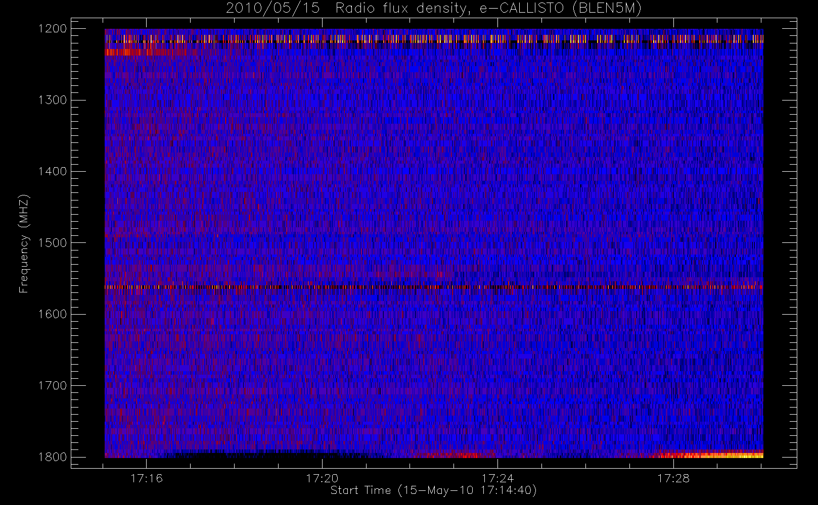Click the 1800 frequency tick label
The image size is (818, 505).
pos(53,457)
